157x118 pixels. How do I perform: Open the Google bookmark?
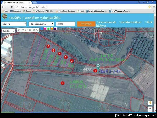(27, 11)
